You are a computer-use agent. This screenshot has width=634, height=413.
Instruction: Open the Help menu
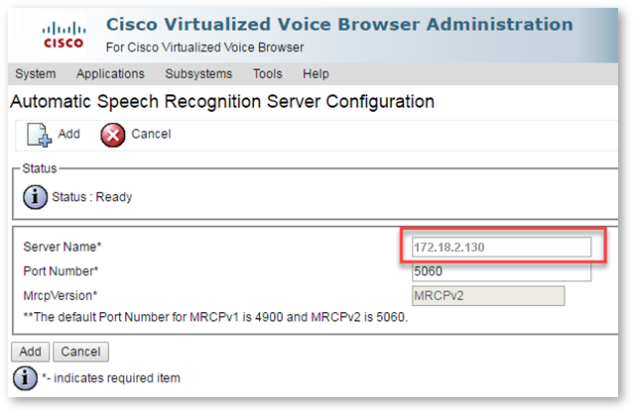[x=316, y=73]
